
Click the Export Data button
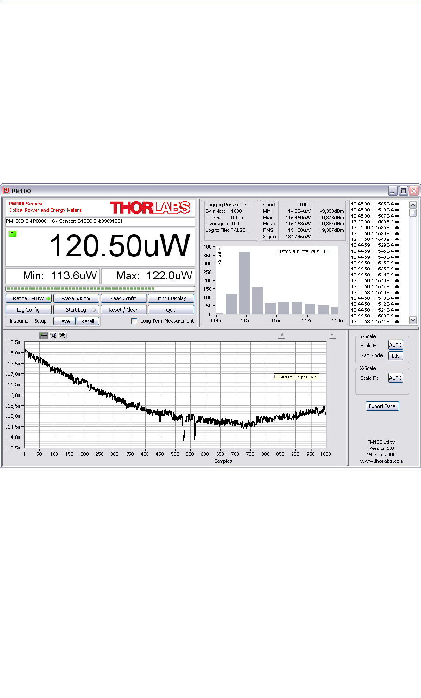[x=382, y=406]
